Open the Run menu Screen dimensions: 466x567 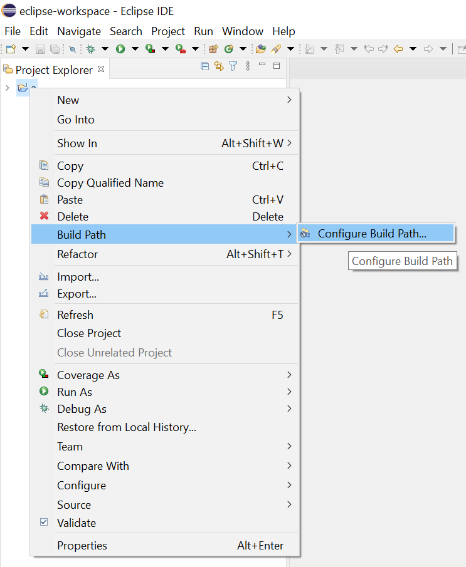(x=203, y=31)
